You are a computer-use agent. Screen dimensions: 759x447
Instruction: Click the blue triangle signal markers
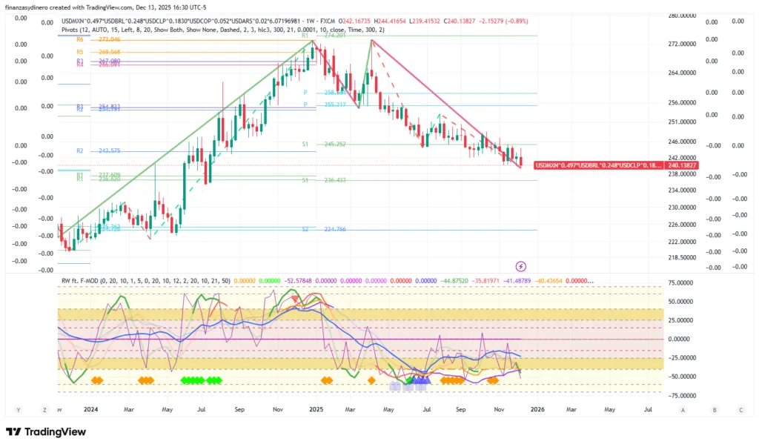[420, 380]
